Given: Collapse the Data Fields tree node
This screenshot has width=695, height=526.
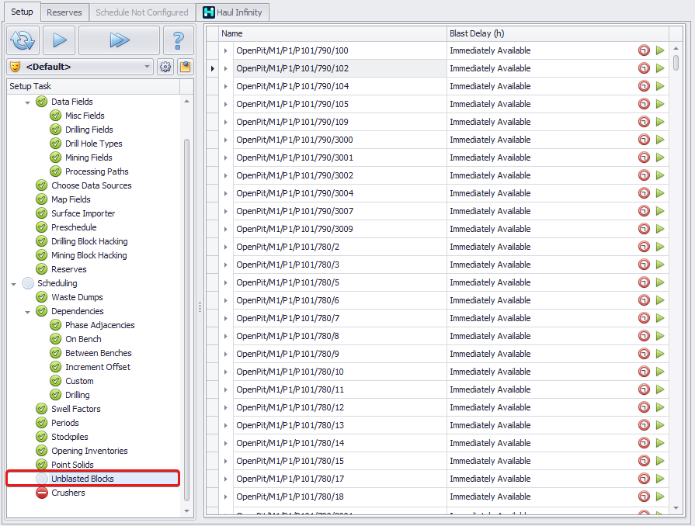Looking at the screenshot, I should pyautogui.click(x=27, y=102).
